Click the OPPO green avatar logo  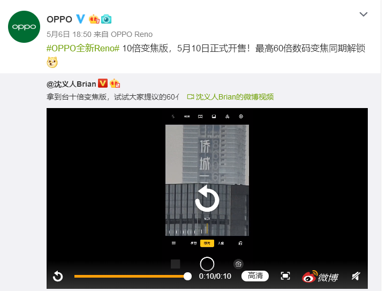24,27
